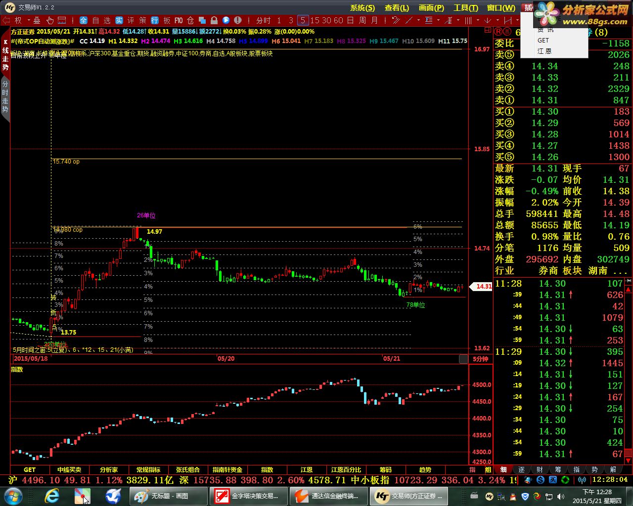633x506 pixels.
Task: Click the 行业 券商 industry row
Action: tap(562, 271)
